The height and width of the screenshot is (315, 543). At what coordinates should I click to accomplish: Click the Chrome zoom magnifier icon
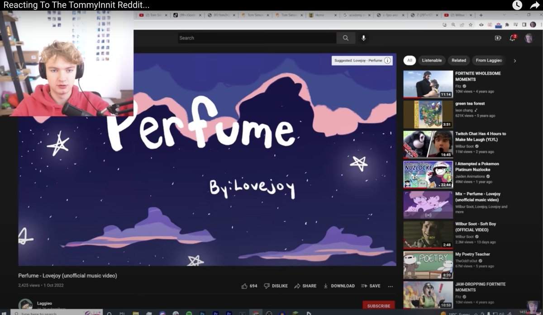[x=454, y=25]
